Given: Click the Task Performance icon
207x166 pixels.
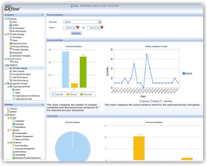Looking at the screenshot, I should 10,77.
